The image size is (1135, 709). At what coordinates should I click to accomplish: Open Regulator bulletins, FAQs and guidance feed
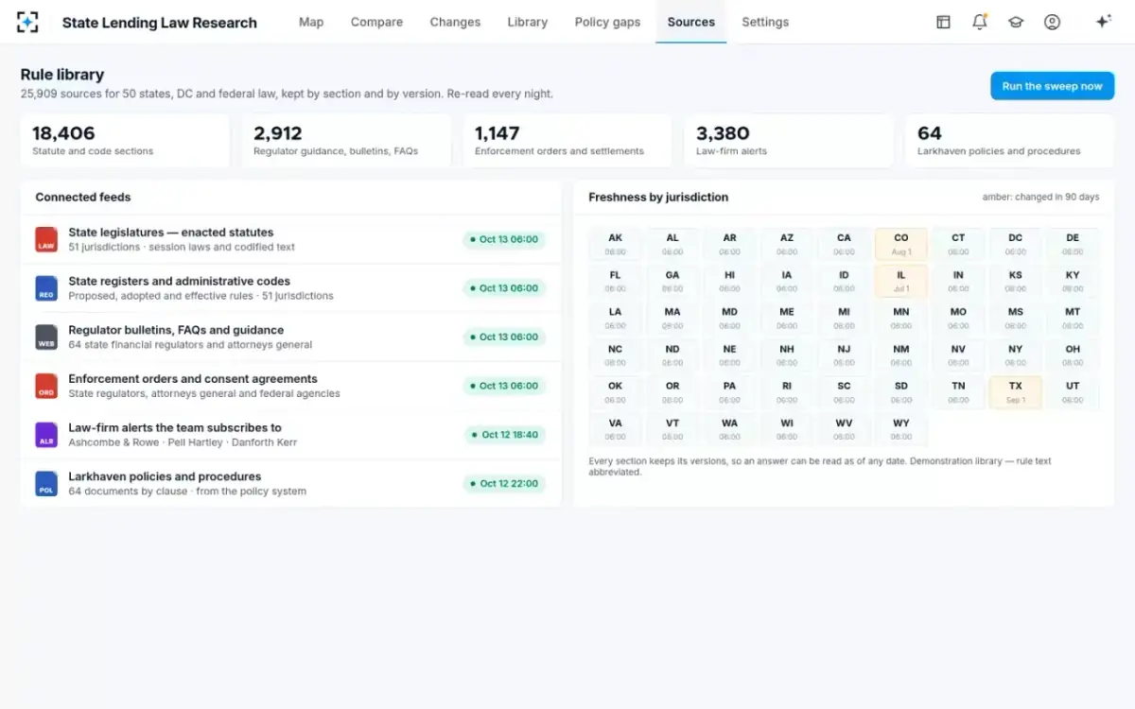(291, 337)
